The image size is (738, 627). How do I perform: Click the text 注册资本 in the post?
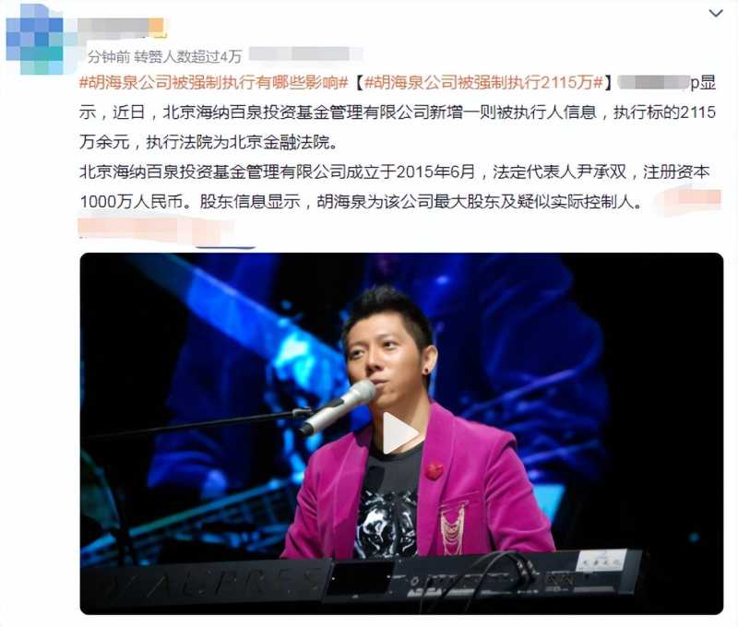(676, 172)
